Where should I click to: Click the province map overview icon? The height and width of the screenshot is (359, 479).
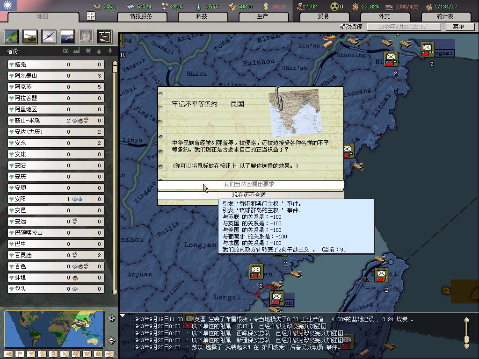[11, 36]
